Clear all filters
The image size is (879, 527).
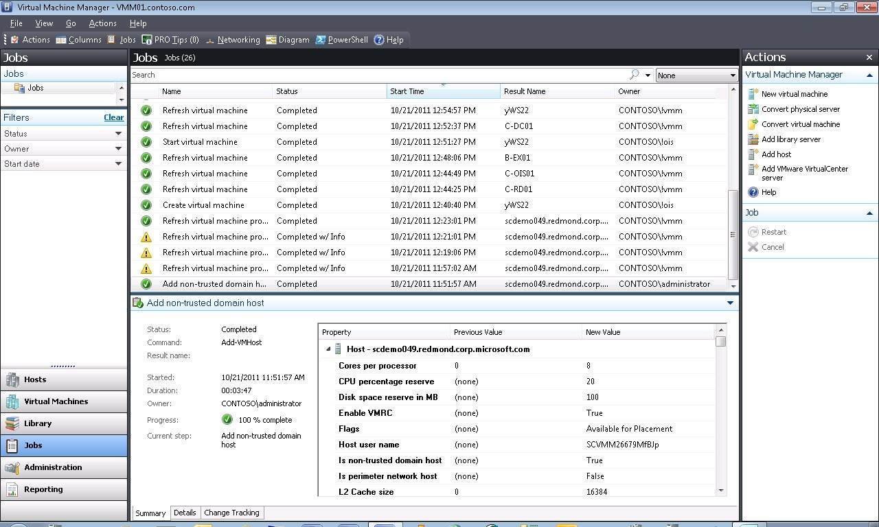pyautogui.click(x=114, y=117)
